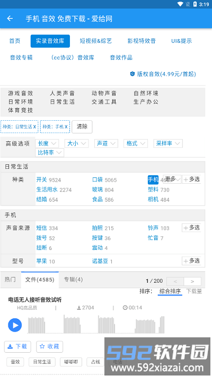
Task: Expand 更多 in 种类 row
Action: point(172,179)
